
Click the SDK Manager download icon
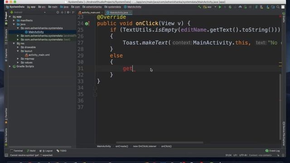click(x=268, y=7)
